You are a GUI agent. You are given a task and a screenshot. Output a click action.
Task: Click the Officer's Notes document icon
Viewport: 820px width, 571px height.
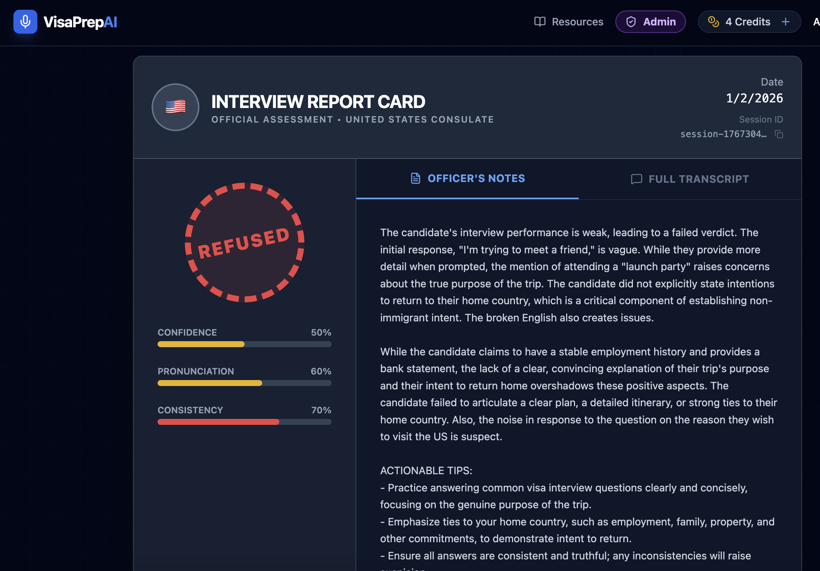pyautogui.click(x=415, y=178)
